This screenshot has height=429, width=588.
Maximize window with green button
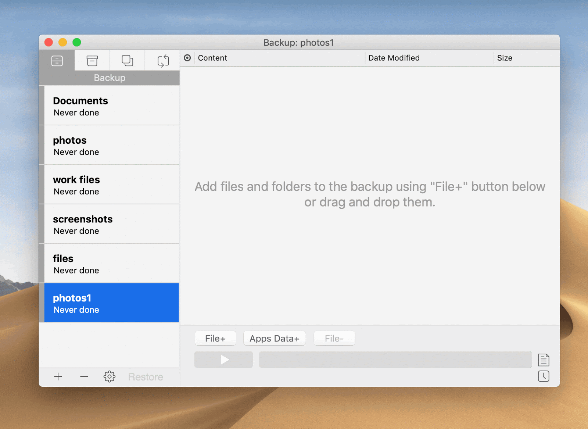click(77, 42)
